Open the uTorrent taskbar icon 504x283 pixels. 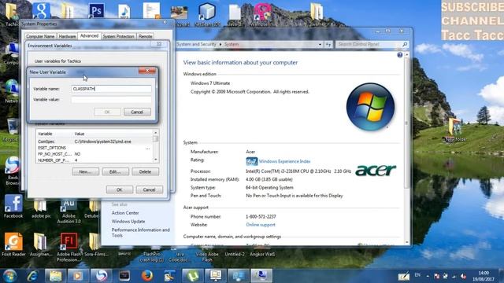192,276
